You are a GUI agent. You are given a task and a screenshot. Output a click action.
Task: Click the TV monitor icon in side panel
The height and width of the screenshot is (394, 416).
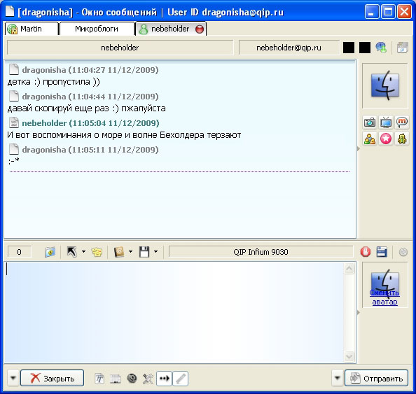(386, 122)
